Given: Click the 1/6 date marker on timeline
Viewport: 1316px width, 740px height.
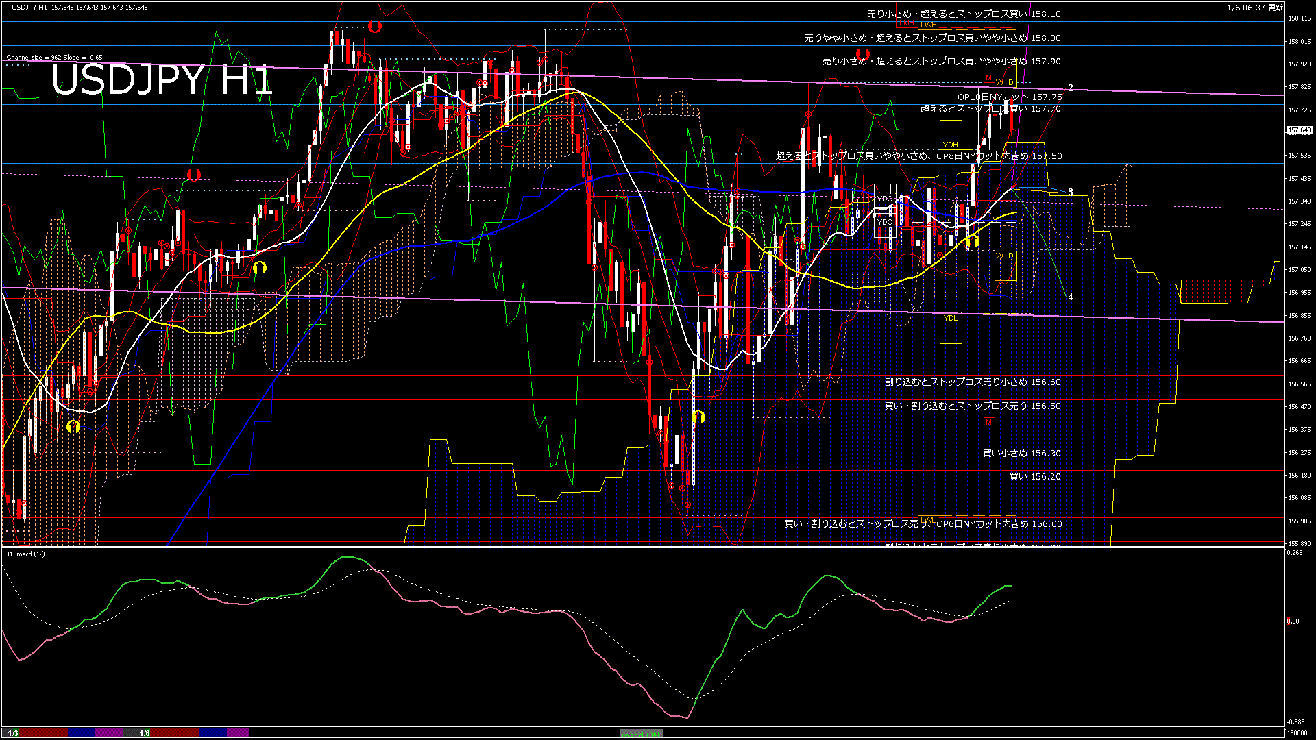Looking at the screenshot, I should coord(145,733).
